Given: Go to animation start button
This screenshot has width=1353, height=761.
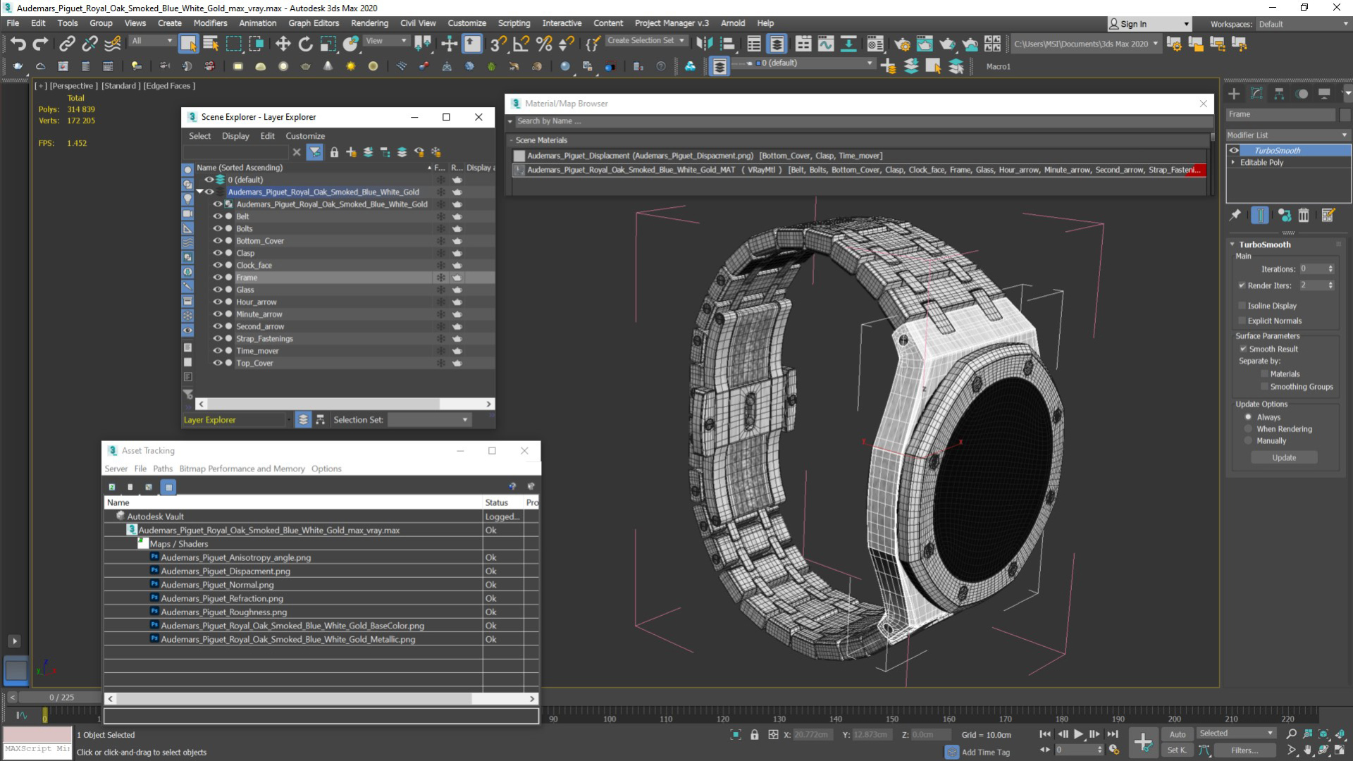Looking at the screenshot, I should coord(1045,734).
